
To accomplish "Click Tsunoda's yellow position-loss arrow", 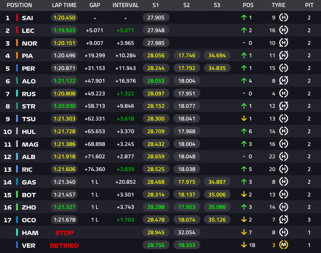I will point(244,118).
